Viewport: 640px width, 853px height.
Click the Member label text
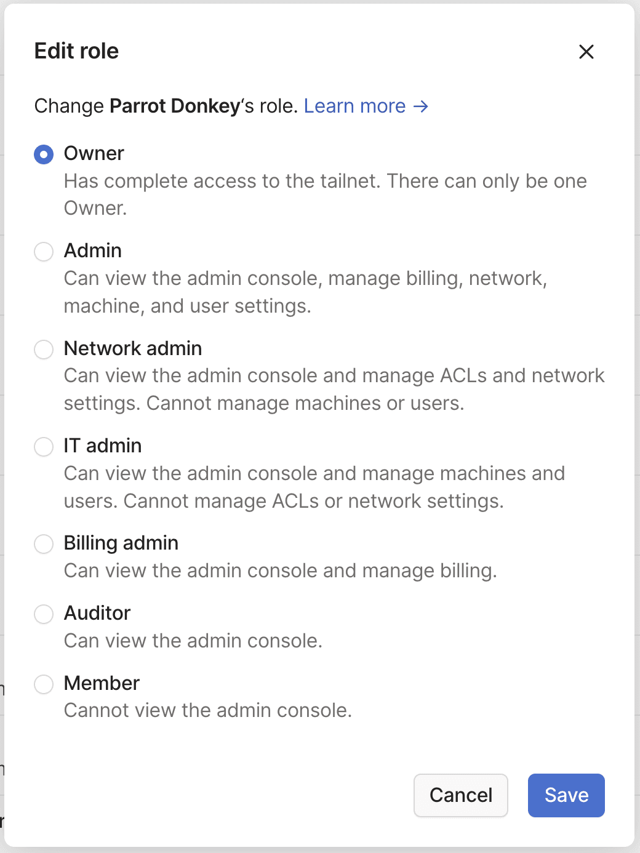click(101, 683)
